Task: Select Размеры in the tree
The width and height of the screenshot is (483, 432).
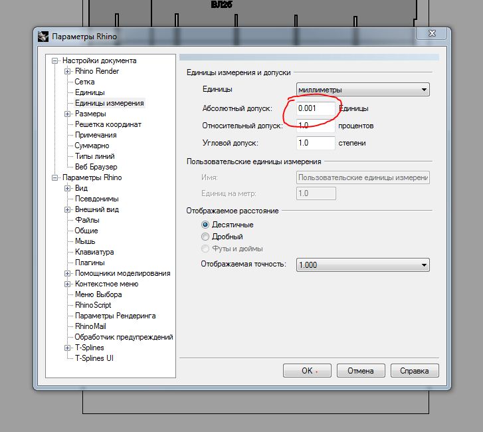Action: (x=90, y=114)
